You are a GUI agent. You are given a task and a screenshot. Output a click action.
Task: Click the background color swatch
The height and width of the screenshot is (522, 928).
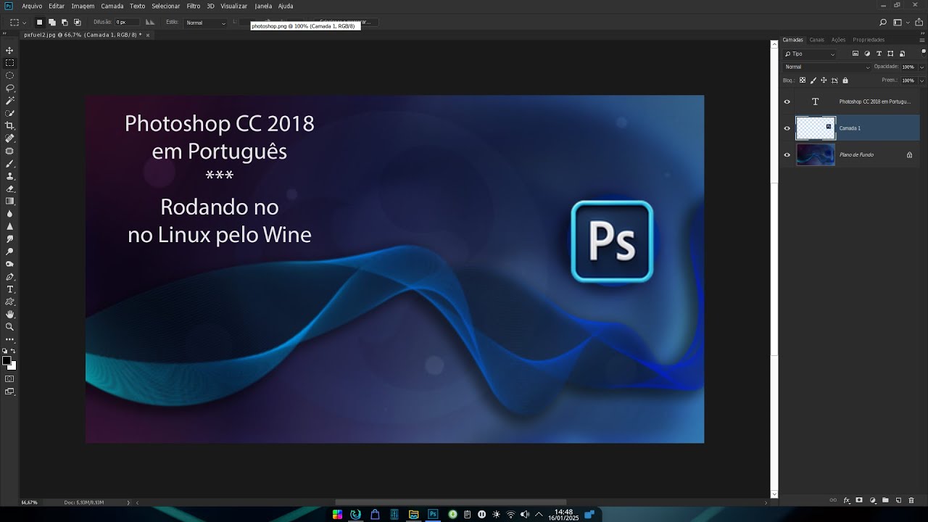click(x=12, y=366)
